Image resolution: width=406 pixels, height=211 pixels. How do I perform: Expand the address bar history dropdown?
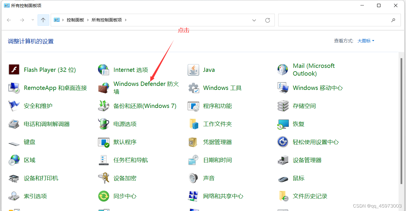pos(254,20)
